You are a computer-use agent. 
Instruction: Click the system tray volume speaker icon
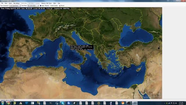[x=176, y=103]
